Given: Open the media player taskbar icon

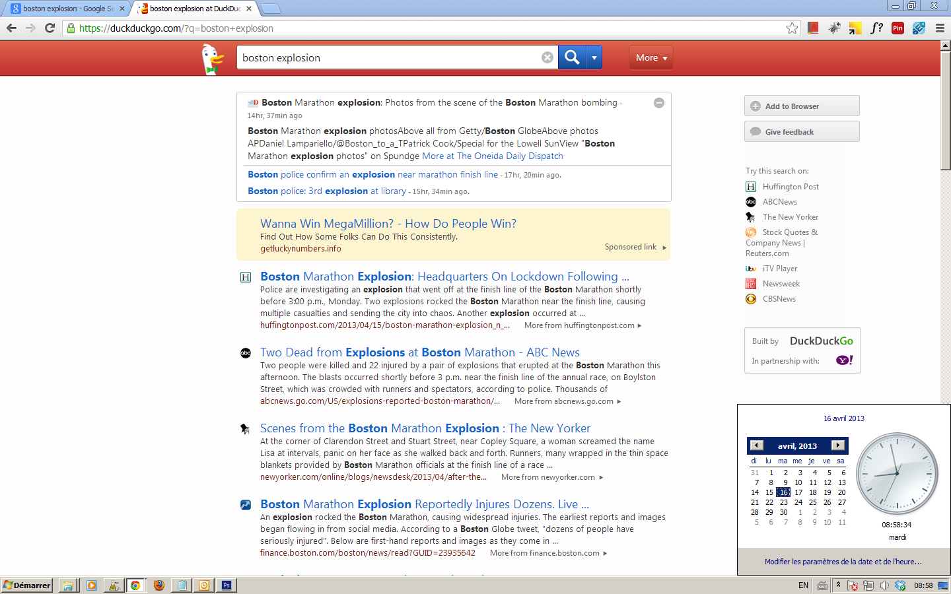Looking at the screenshot, I should point(91,585).
